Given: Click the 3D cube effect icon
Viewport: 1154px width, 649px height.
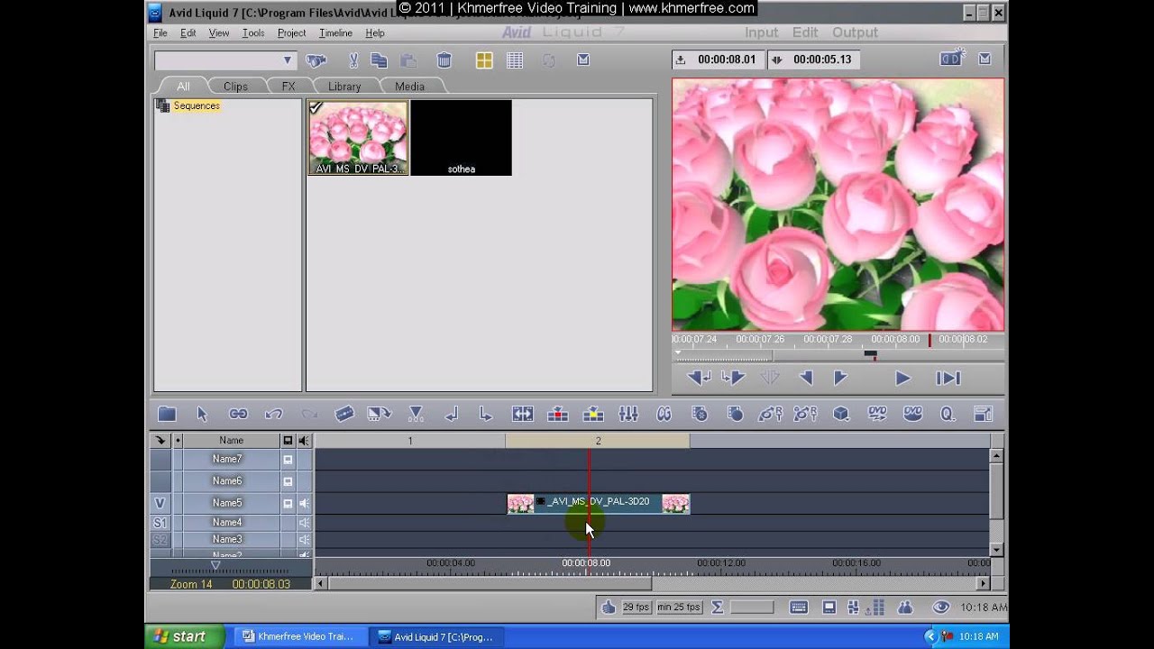Looking at the screenshot, I should (x=841, y=414).
